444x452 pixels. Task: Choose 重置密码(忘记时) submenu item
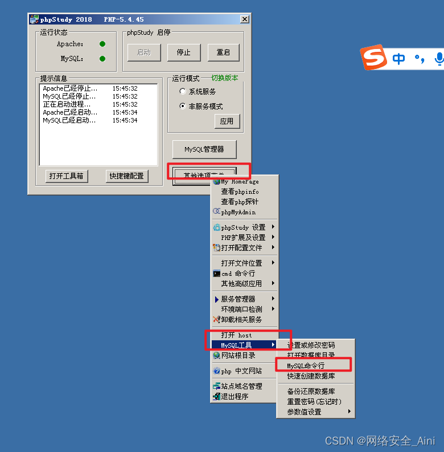[x=315, y=401]
